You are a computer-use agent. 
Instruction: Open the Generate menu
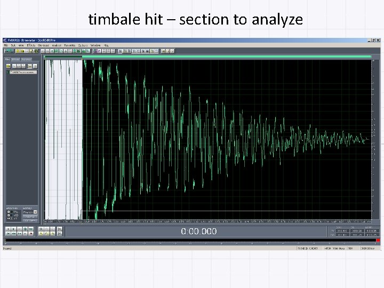tap(43, 45)
